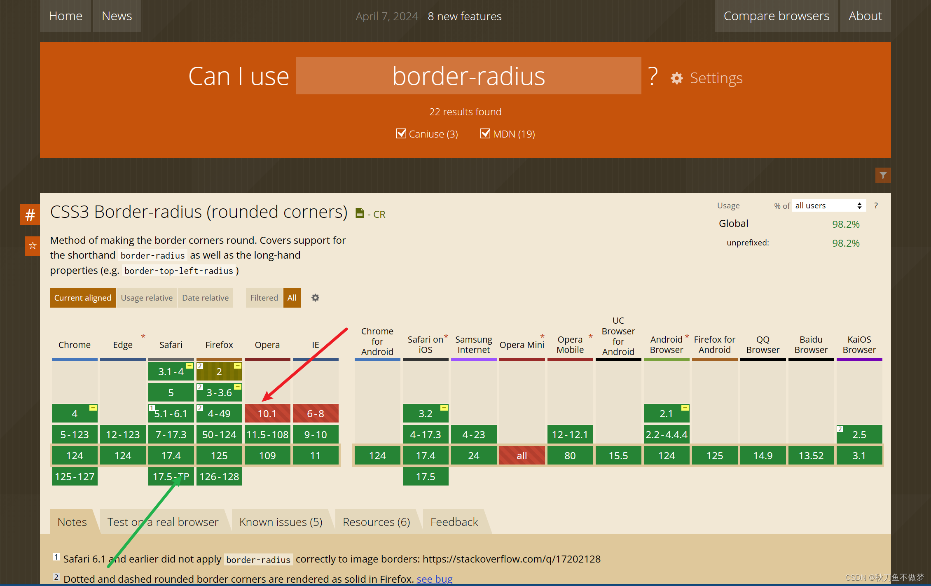Click the CR spec document icon

tap(360, 213)
